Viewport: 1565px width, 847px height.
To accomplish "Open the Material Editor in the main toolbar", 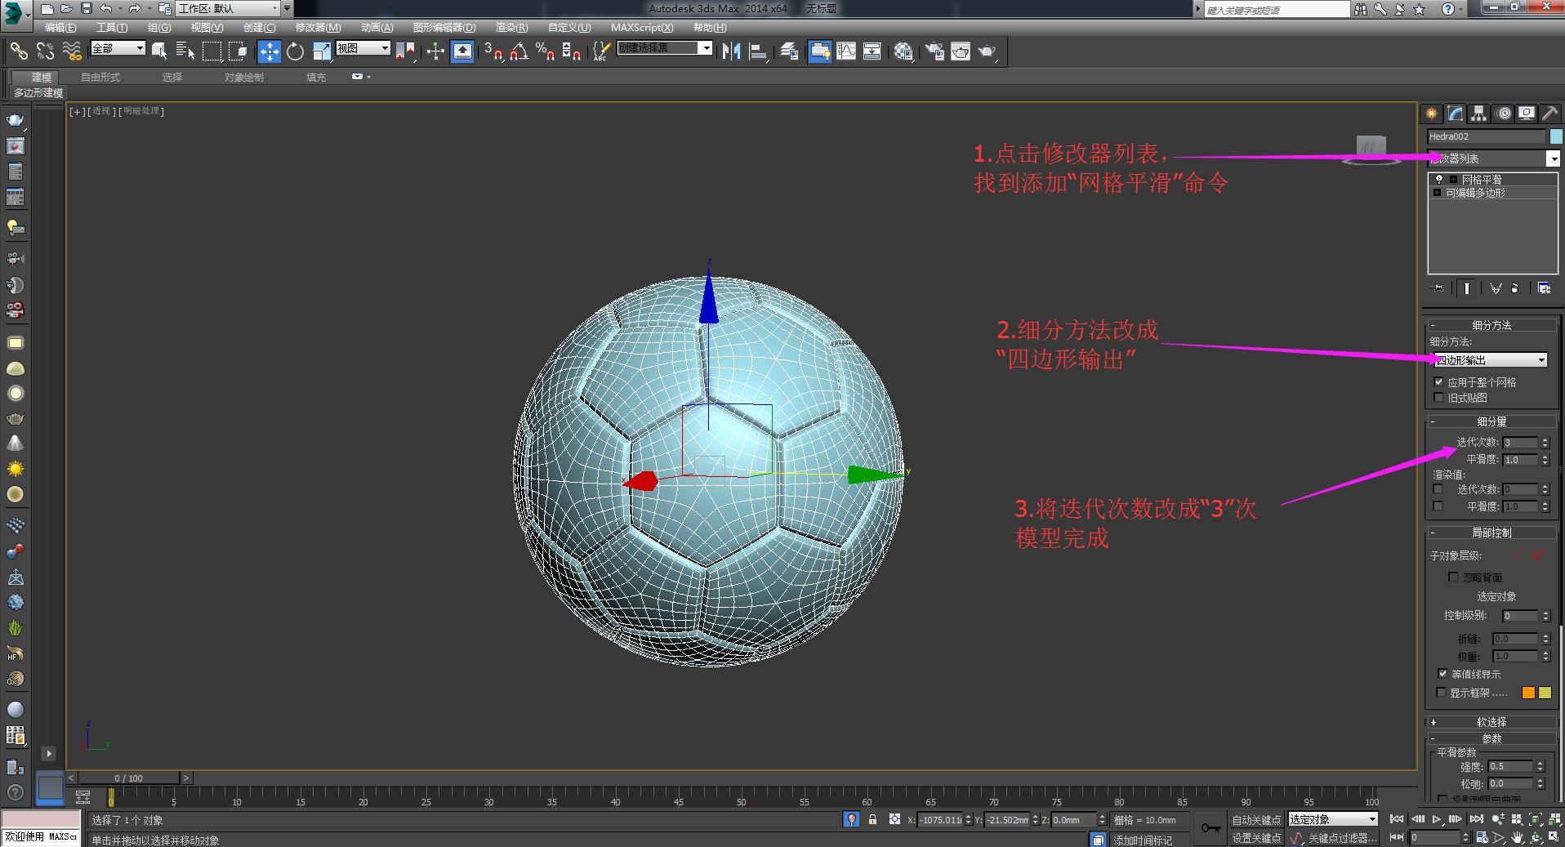I will point(903,51).
